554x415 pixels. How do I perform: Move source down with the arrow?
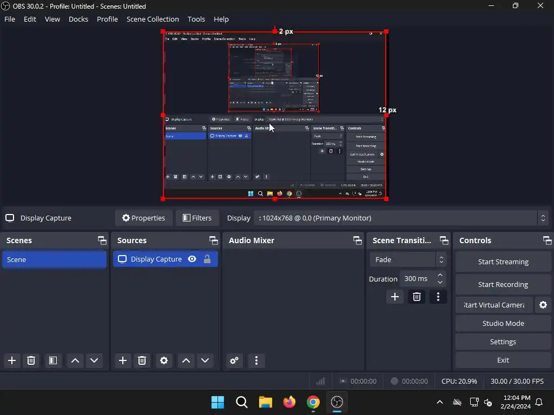point(205,360)
